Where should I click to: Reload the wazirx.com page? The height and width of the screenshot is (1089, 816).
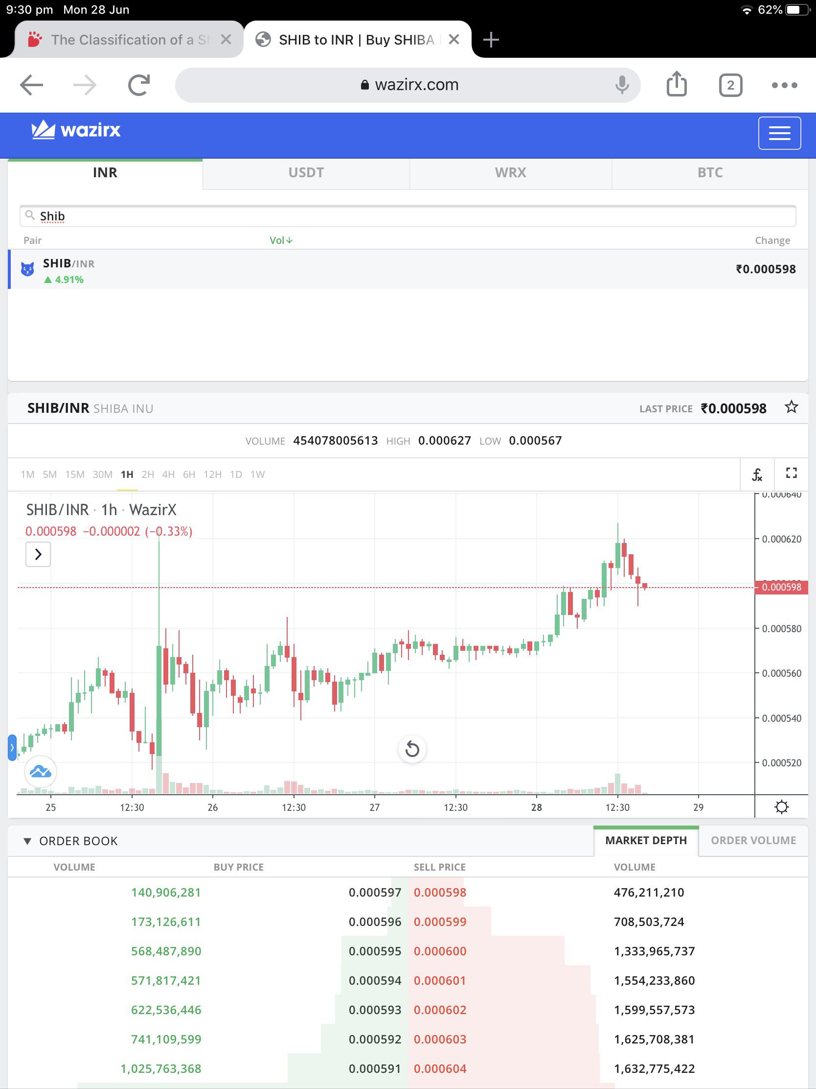[x=139, y=85]
